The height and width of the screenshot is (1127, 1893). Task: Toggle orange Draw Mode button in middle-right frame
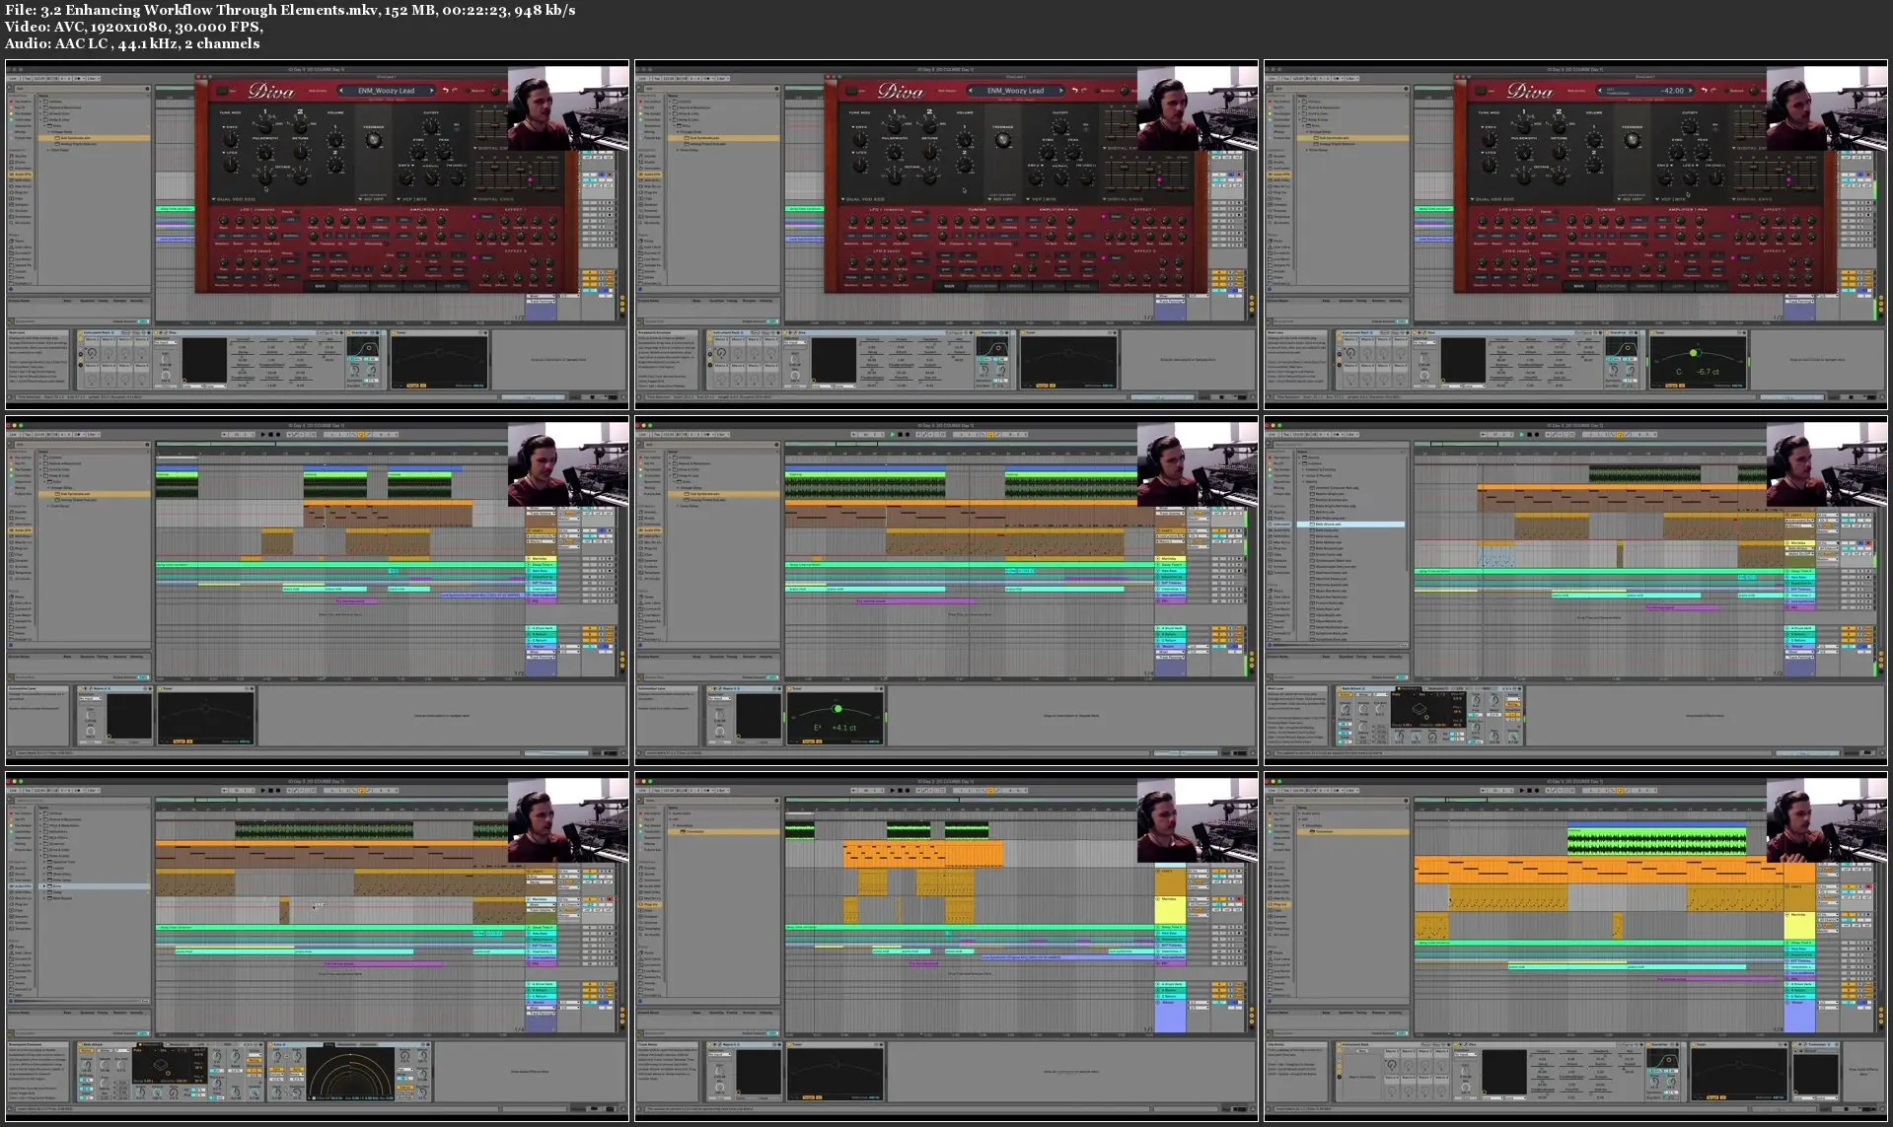click(x=1622, y=434)
